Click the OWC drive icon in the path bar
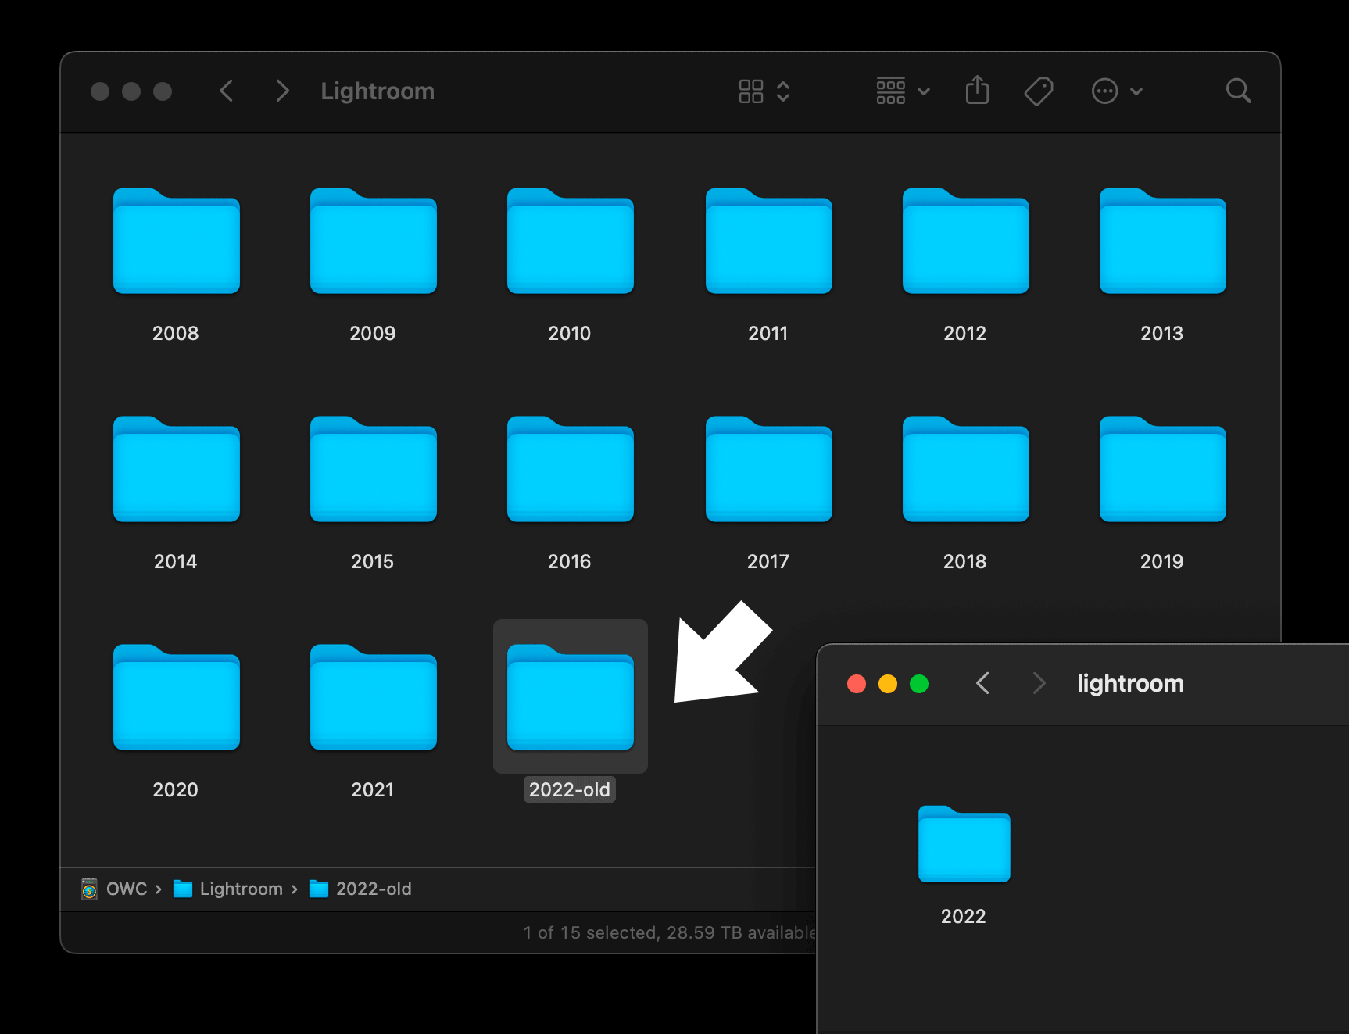 (x=88, y=889)
